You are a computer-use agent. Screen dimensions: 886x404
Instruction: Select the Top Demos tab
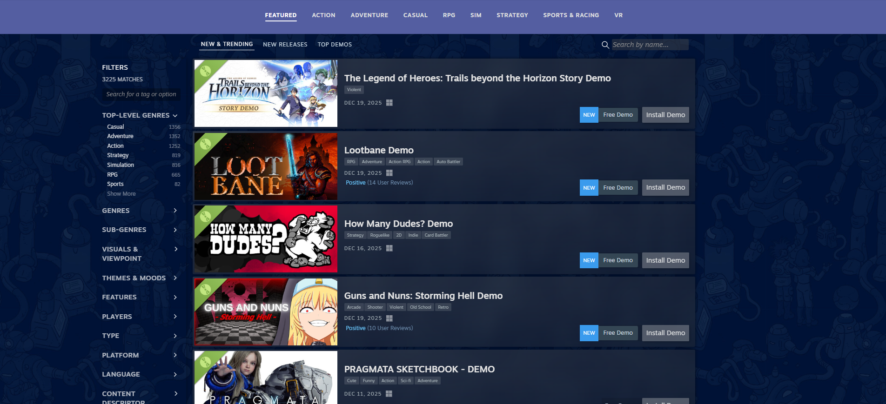335,45
